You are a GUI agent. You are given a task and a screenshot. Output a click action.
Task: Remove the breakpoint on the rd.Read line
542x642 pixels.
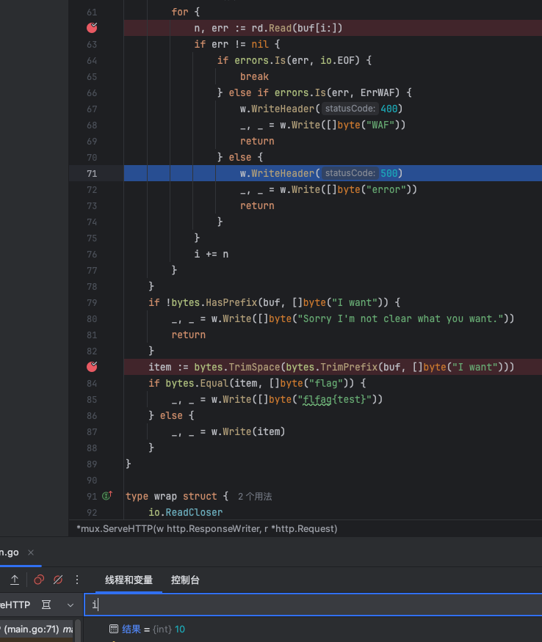tap(92, 28)
